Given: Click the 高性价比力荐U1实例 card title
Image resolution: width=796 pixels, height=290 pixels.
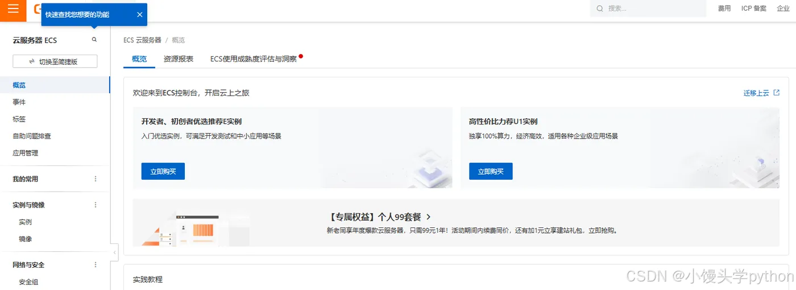Looking at the screenshot, I should coord(503,122).
